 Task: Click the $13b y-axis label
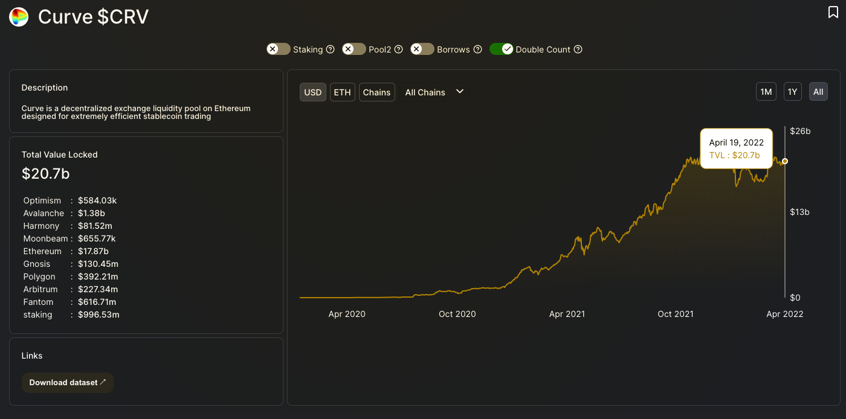(800, 212)
